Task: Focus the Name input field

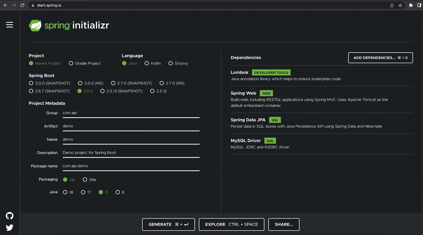Action: [x=131, y=139]
